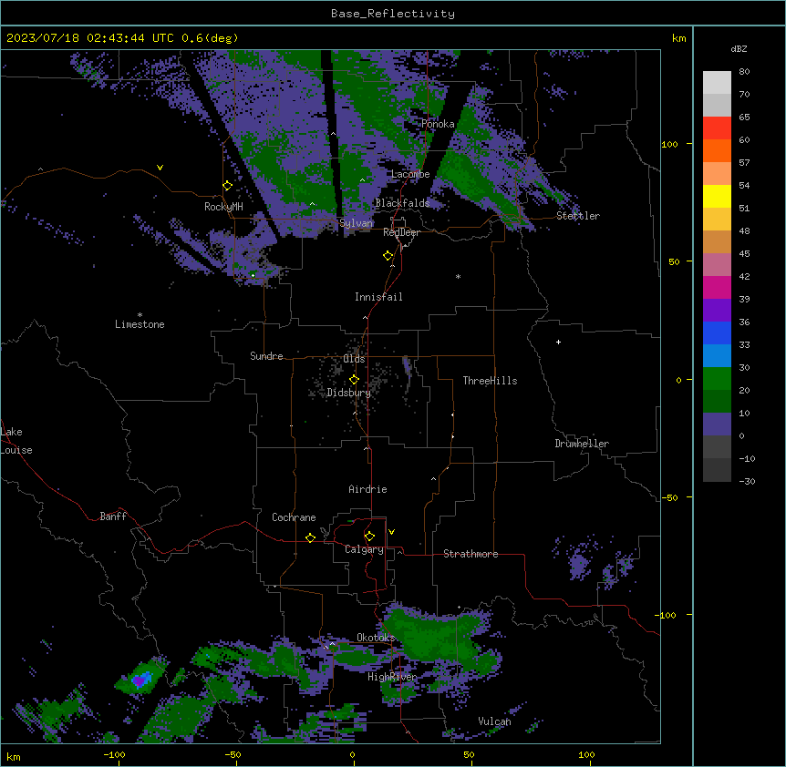This screenshot has width=786, height=767.
Task: Select the yellow 51-54 dBZ legend swatch
Action: pyautogui.click(x=717, y=196)
